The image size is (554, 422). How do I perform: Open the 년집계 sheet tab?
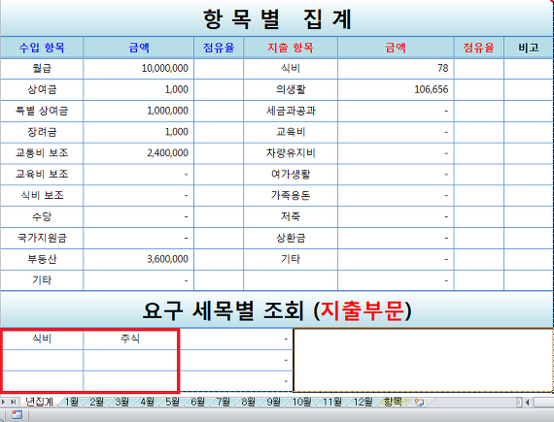click(x=39, y=402)
